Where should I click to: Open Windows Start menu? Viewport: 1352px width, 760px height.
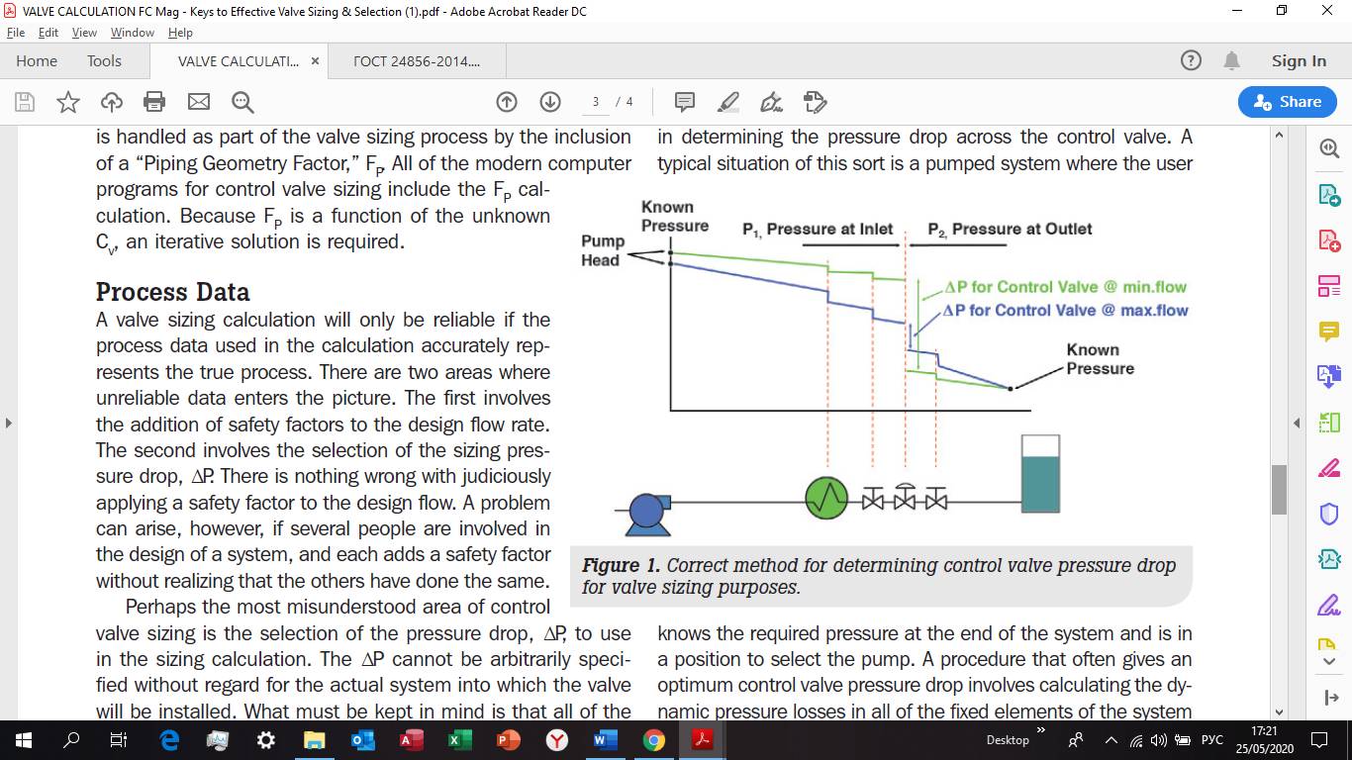[x=24, y=739]
